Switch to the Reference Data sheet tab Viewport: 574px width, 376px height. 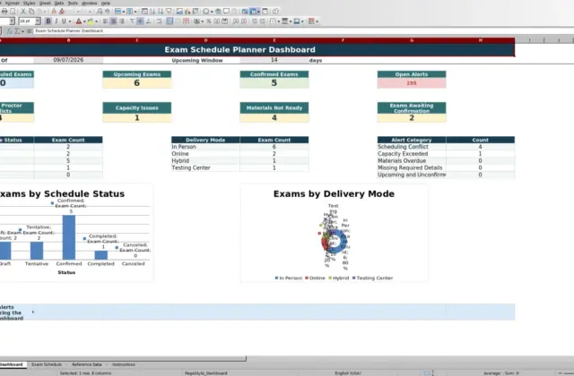(x=87, y=364)
